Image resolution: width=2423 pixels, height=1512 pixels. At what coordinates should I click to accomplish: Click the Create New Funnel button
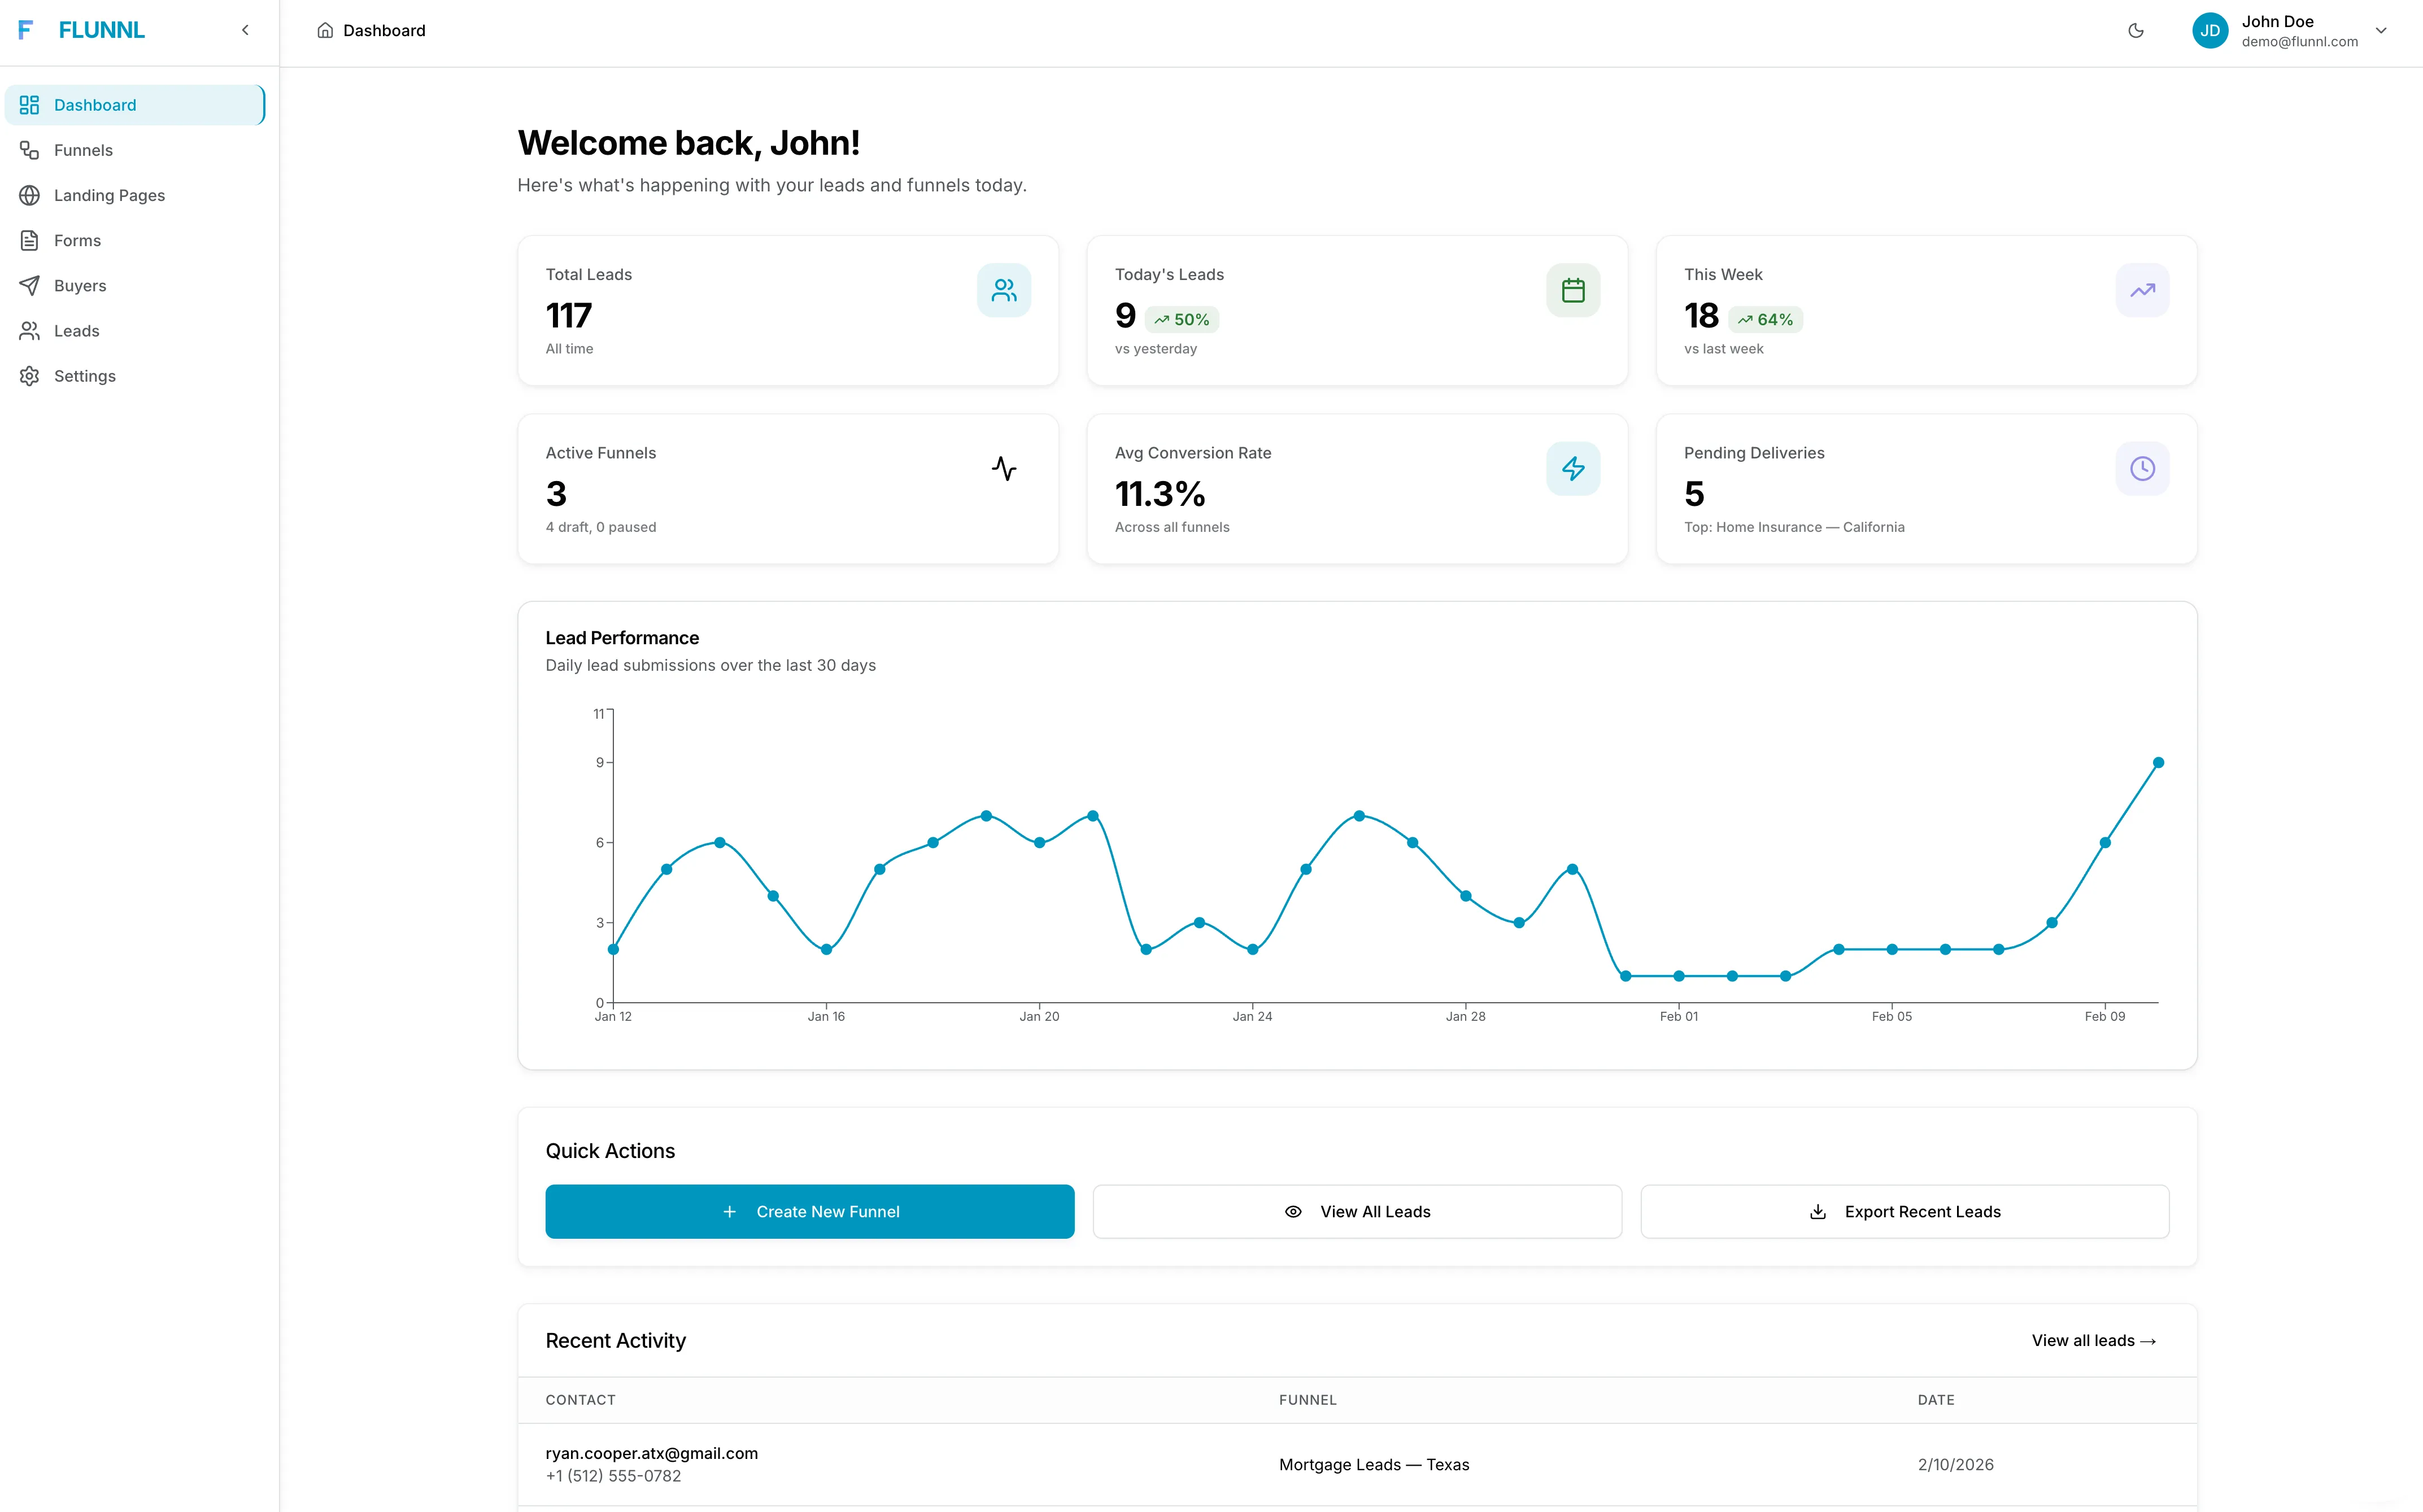[x=809, y=1211]
